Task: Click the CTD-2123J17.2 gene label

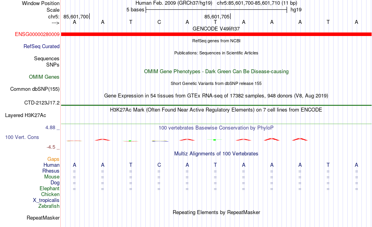Action: point(42,103)
